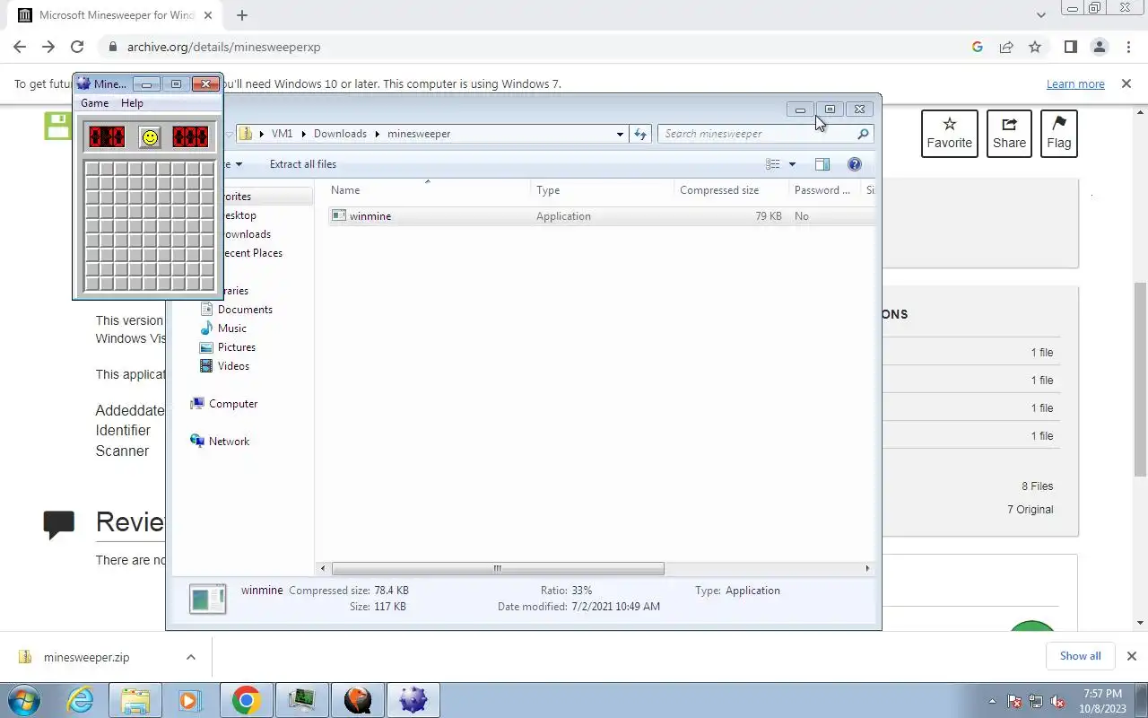Click the folder icon in address bar

(x=246, y=134)
